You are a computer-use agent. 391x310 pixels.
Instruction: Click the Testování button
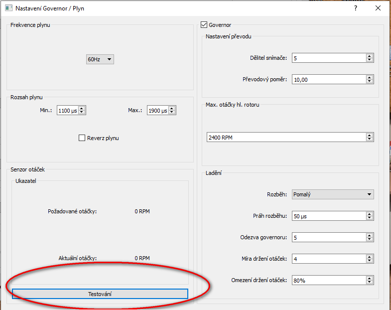point(100,294)
